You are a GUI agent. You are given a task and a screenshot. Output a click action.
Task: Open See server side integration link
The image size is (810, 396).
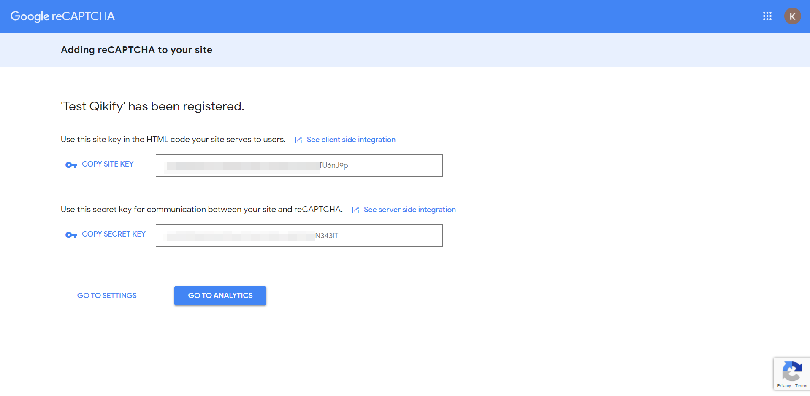coord(410,210)
